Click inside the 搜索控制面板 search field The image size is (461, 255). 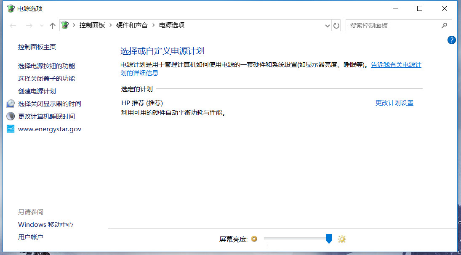(x=387, y=25)
